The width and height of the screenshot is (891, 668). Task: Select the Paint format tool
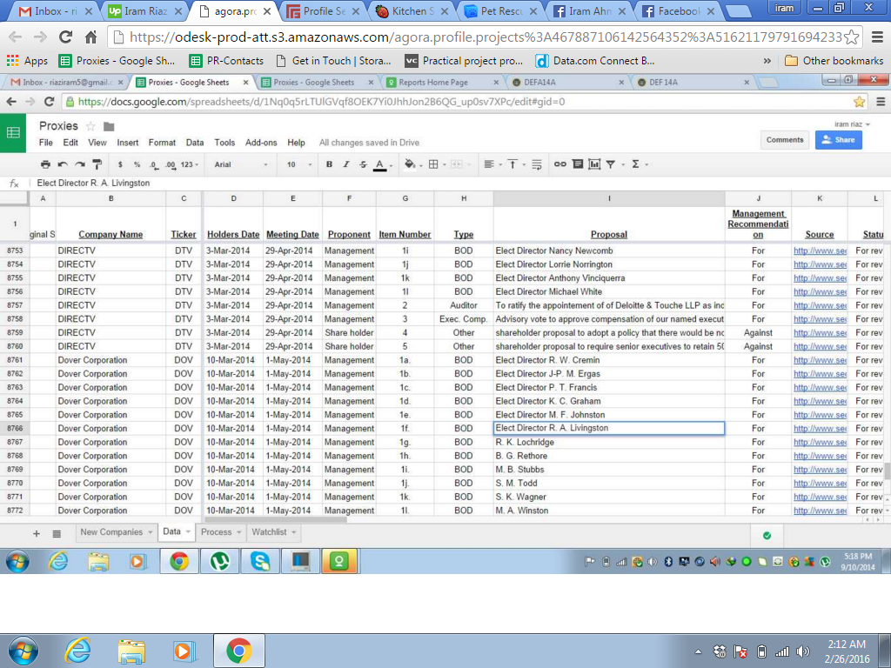[x=97, y=164]
